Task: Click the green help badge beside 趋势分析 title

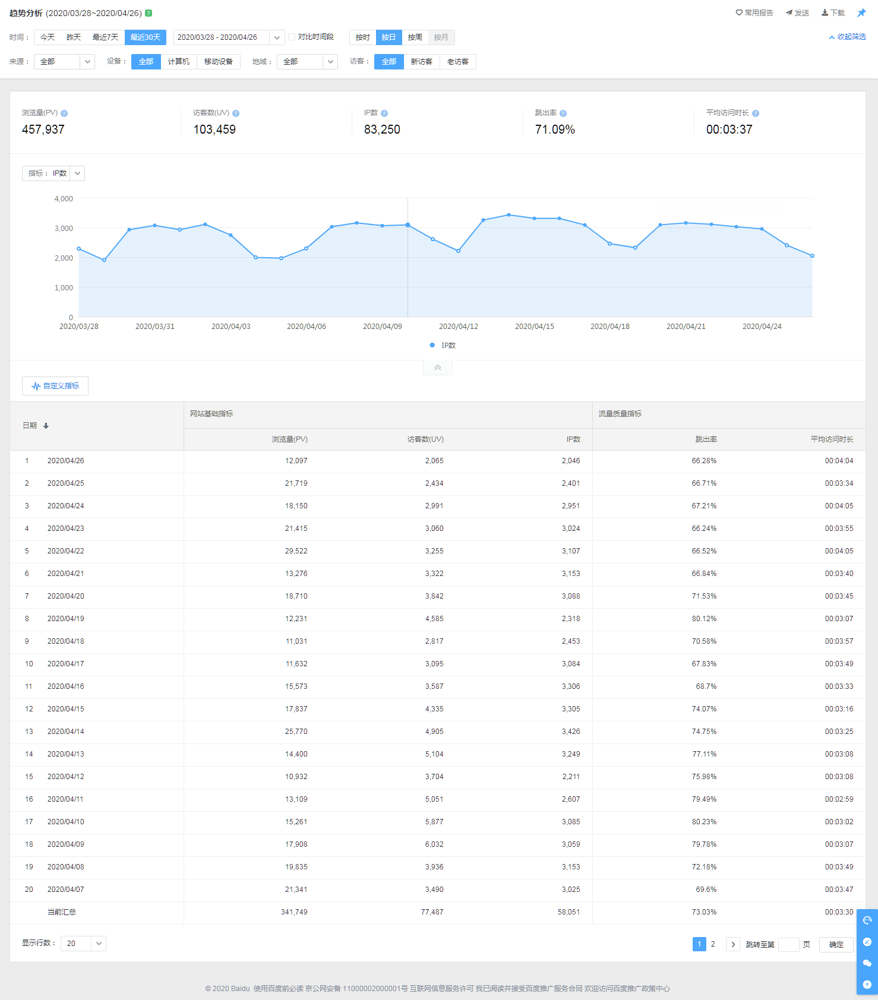Action: coord(149,13)
